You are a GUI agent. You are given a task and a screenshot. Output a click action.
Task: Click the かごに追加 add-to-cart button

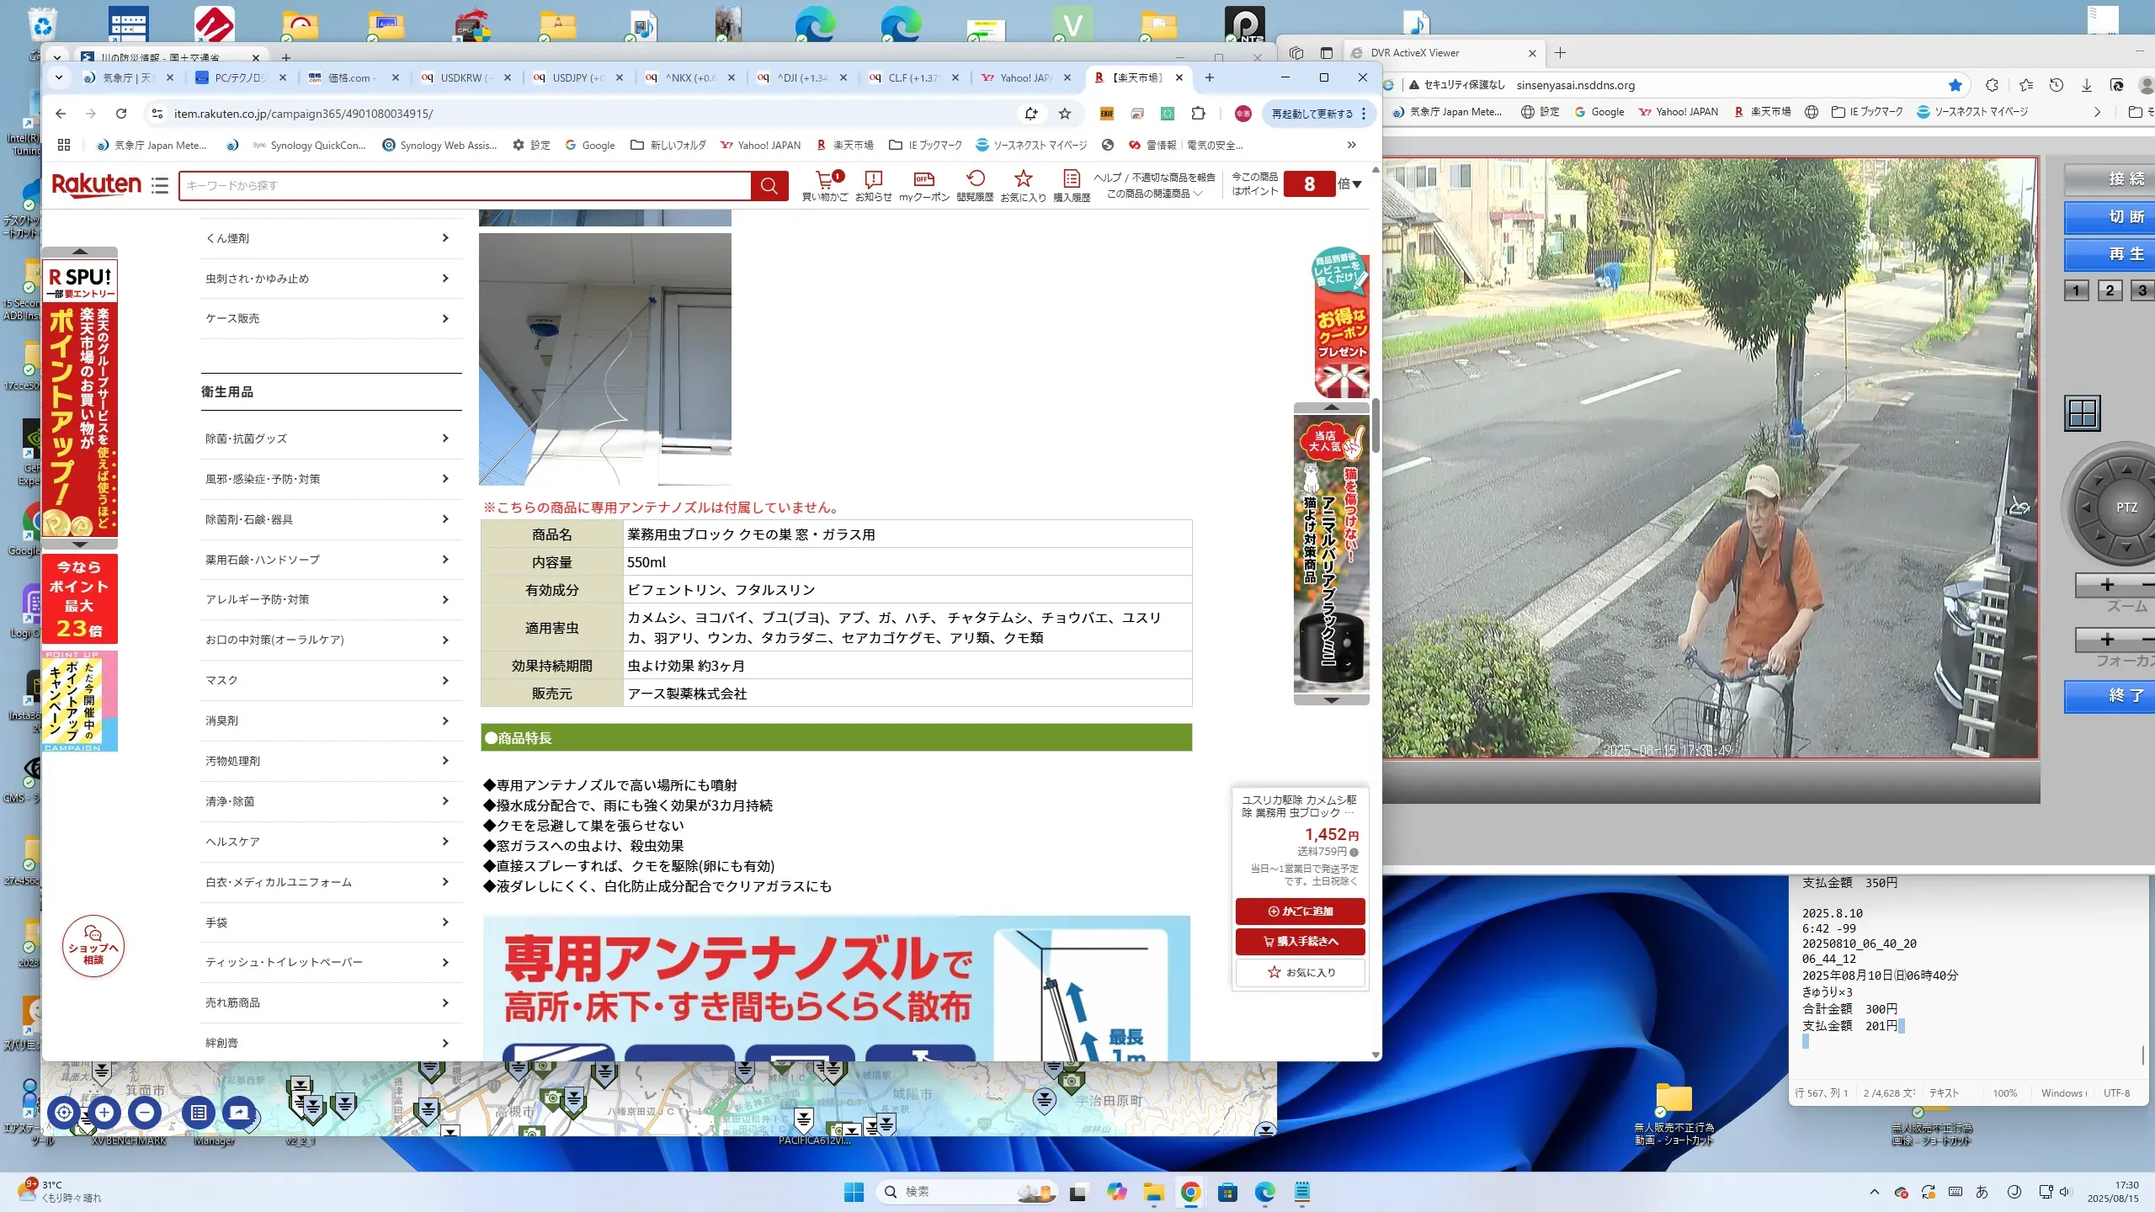pyautogui.click(x=1300, y=911)
